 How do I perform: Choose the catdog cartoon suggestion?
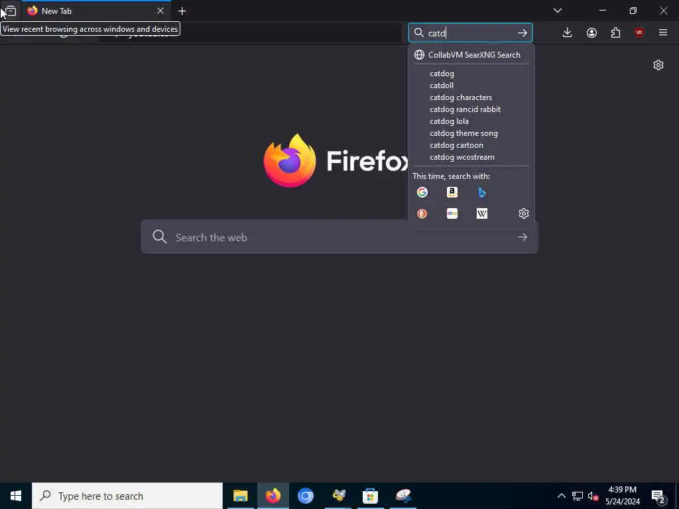point(471,145)
